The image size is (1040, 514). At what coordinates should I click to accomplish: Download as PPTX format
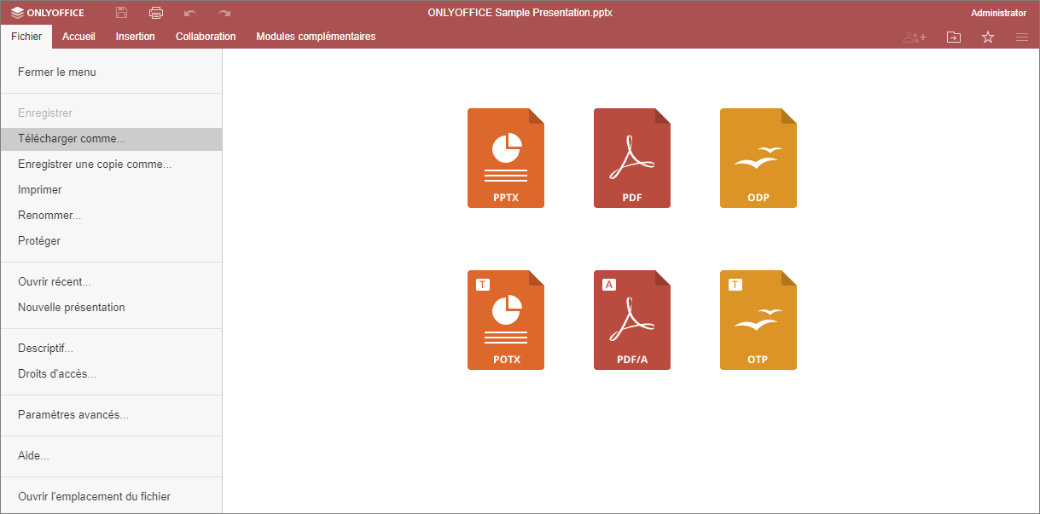506,158
